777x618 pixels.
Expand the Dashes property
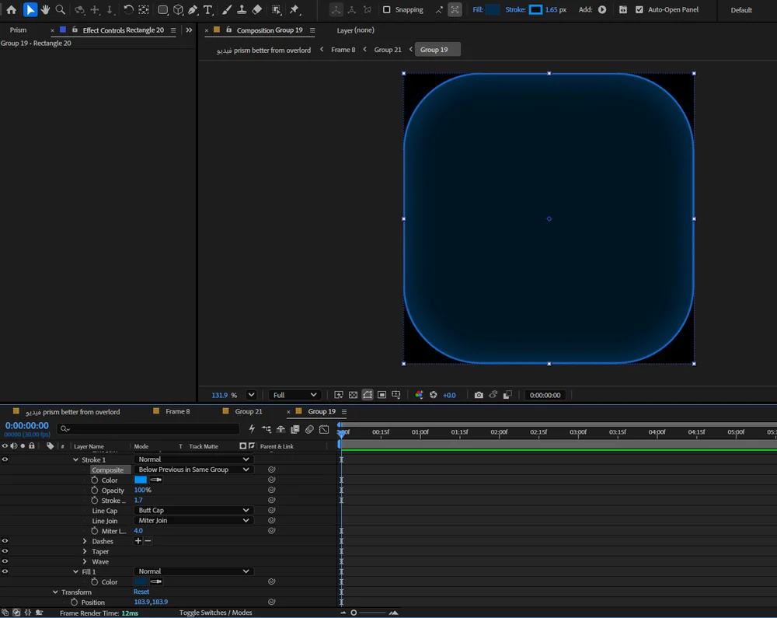(85, 541)
